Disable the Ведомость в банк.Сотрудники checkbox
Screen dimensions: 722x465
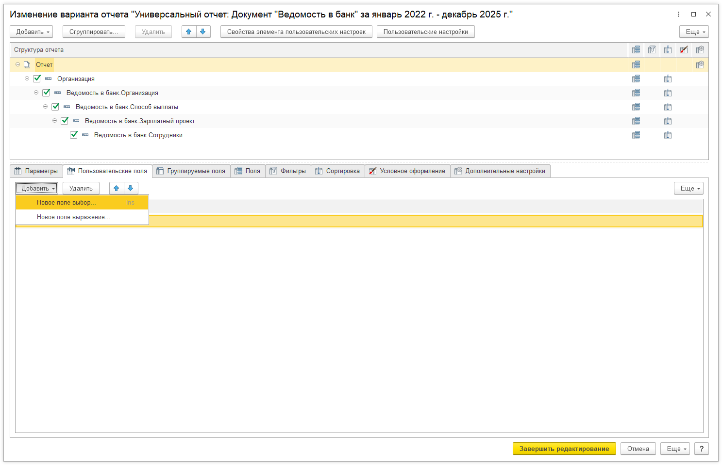click(x=74, y=135)
